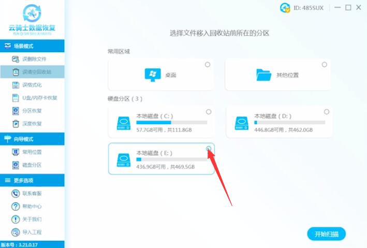Click the ID: 485SUX account text
This screenshot has height=248, width=367.
(x=309, y=8)
